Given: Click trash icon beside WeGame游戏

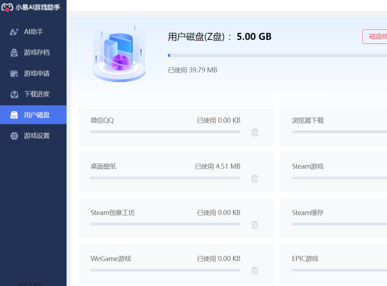Looking at the screenshot, I should 254,271.
